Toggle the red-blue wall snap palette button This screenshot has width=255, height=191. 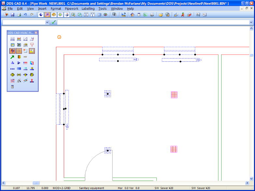(x=12, y=51)
